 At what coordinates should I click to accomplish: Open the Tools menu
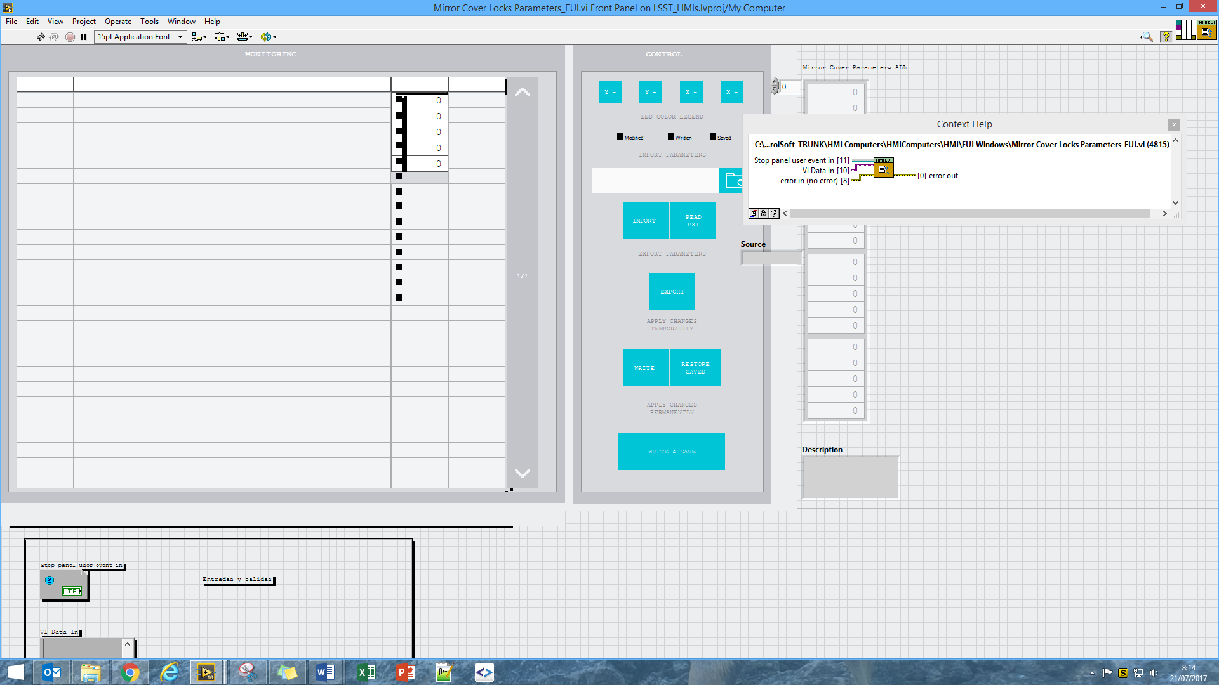pos(149,22)
